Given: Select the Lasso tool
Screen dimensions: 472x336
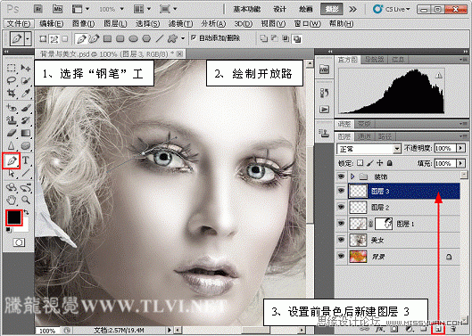Looking at the screenshot, I should [11, 80].
